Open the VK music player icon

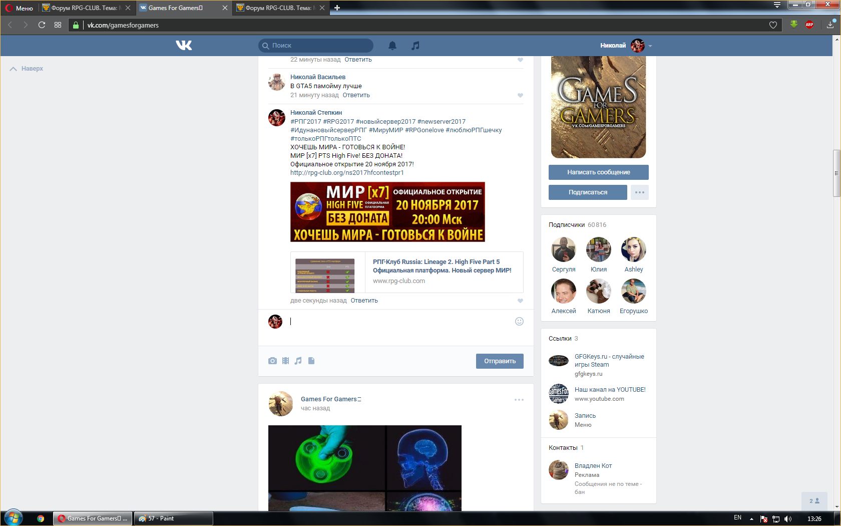pyautogui.click(x=415, y=46)
